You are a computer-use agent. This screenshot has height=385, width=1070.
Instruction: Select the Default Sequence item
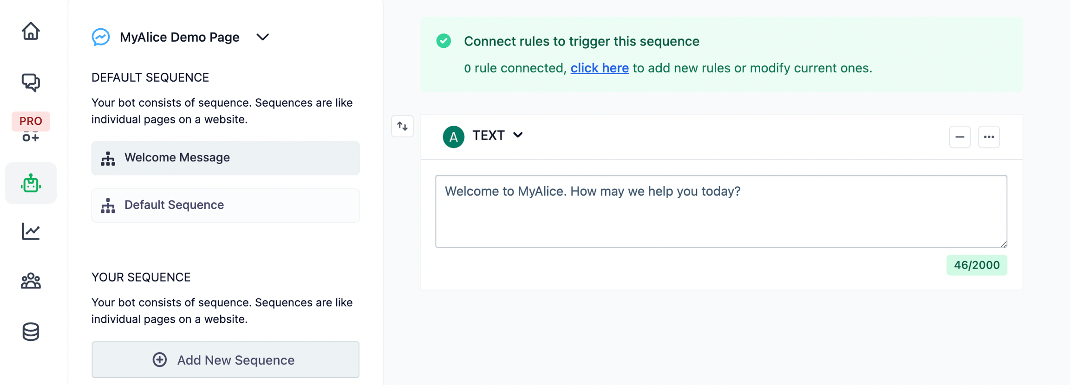point(225,205)
